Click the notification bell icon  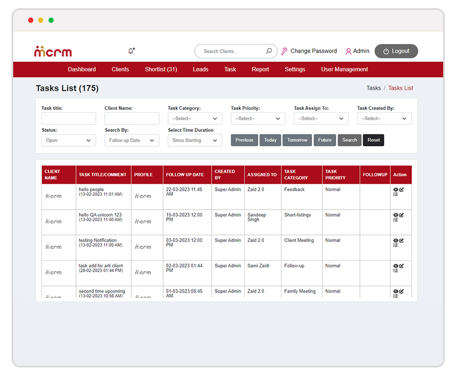(131, 51)
